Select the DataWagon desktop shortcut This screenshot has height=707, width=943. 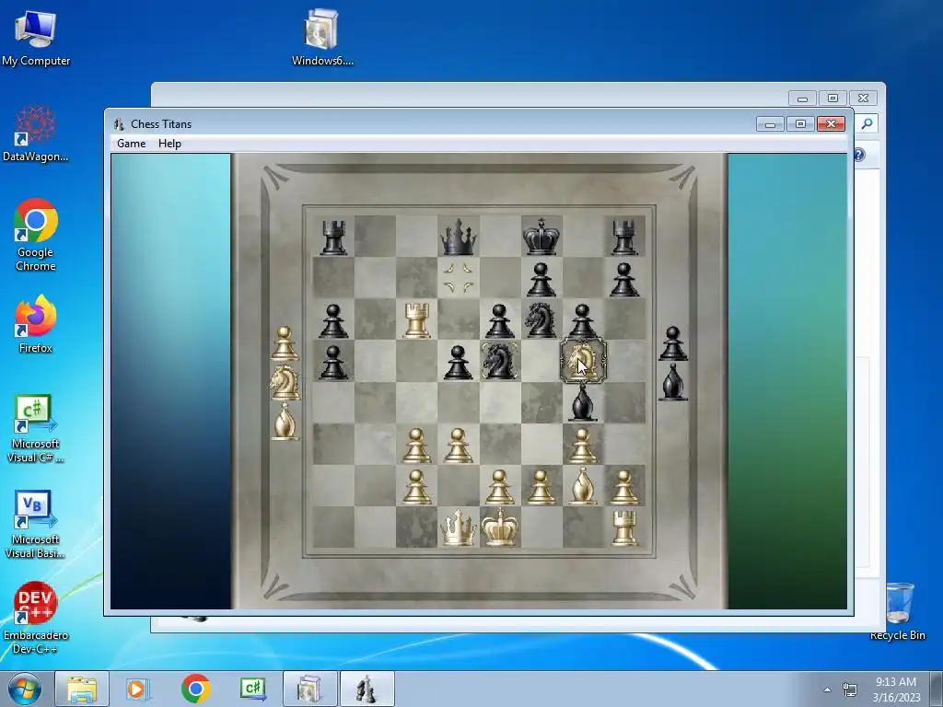point(36,133)
